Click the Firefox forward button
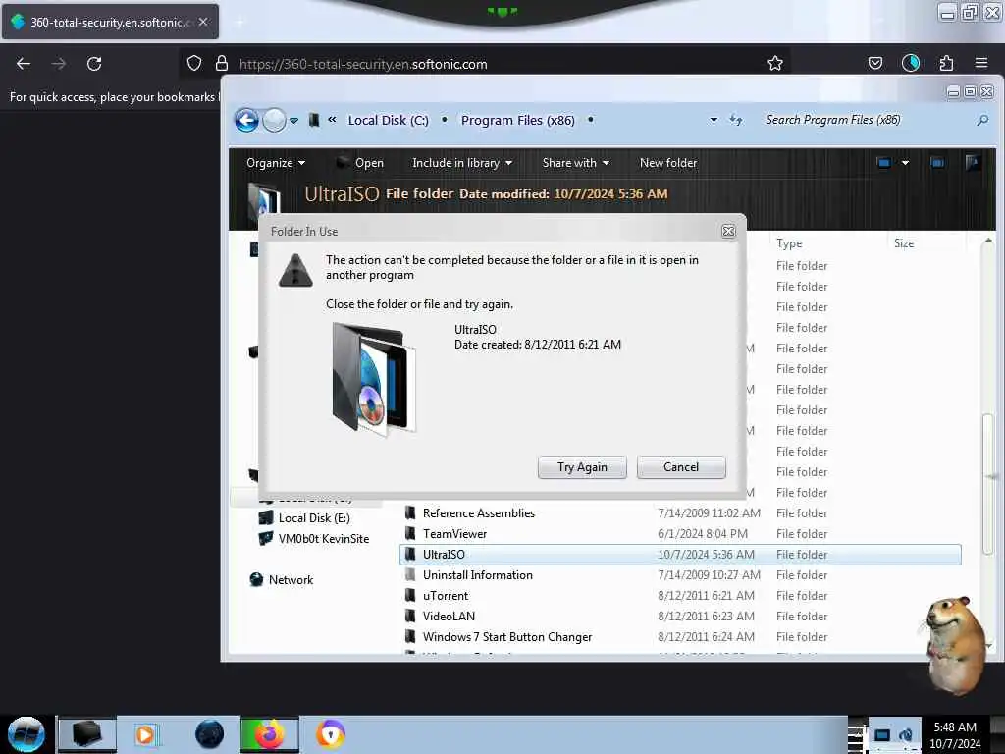 click(x=58, y=64)
